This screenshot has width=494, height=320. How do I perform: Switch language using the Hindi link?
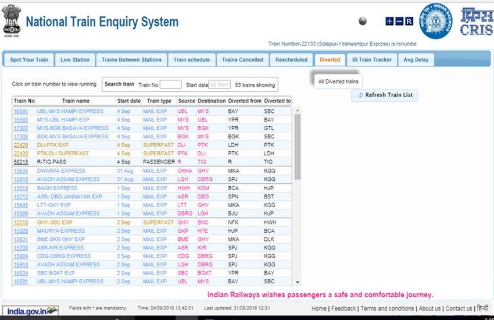pos(482,308)
